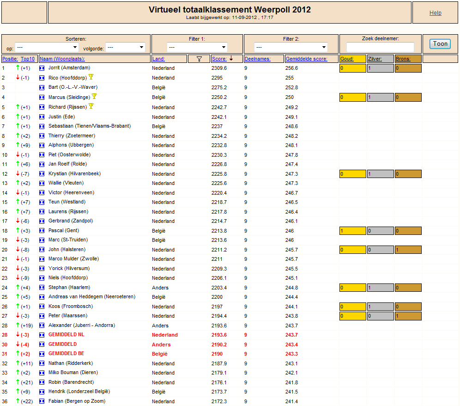Click the blue icon beside Pascal (Gent)
460x406 pixels.
point(42,231)
